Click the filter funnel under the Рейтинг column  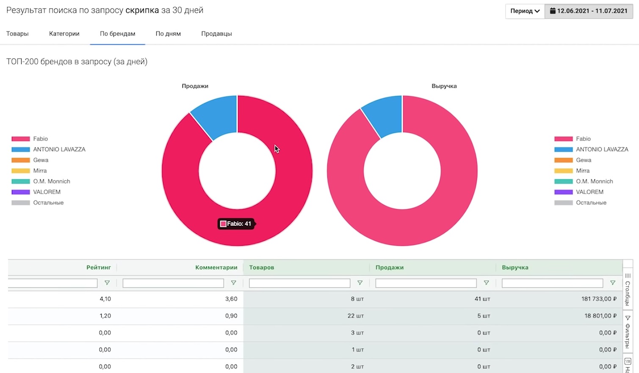click(x=107, y=283)
